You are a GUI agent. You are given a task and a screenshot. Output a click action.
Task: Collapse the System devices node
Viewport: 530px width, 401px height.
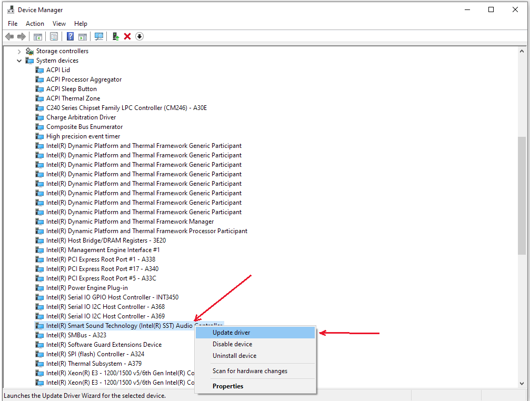click(19, 61)
